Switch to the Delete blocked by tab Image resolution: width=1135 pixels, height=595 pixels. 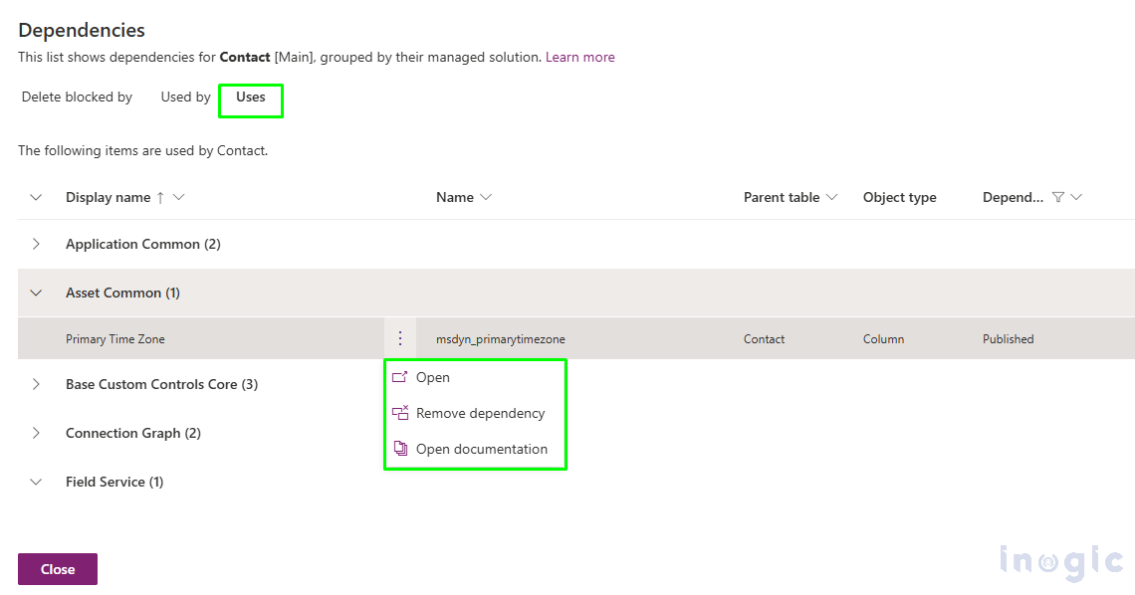pyautogui.click(x=77, y=98)
